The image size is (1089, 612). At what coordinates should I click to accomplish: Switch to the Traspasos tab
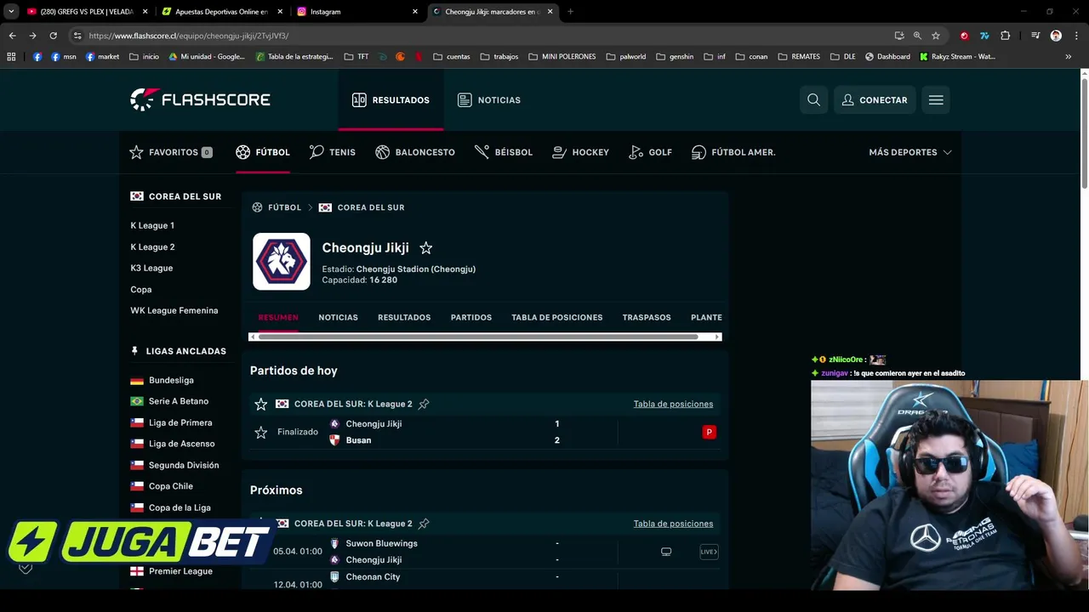(x=647, y=317)
